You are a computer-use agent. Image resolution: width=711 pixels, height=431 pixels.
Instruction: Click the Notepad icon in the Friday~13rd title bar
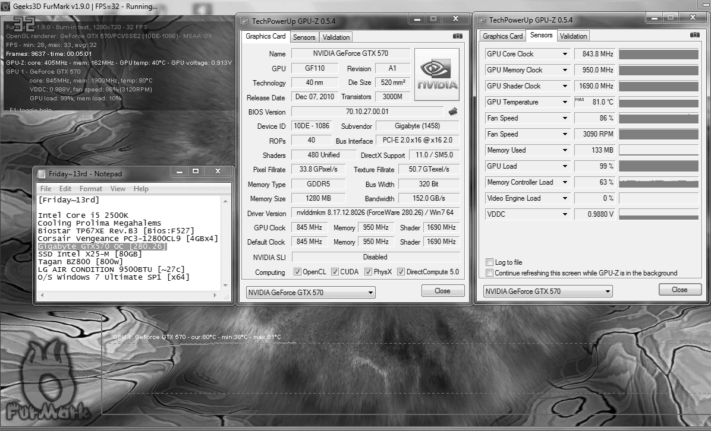point(41,174)
